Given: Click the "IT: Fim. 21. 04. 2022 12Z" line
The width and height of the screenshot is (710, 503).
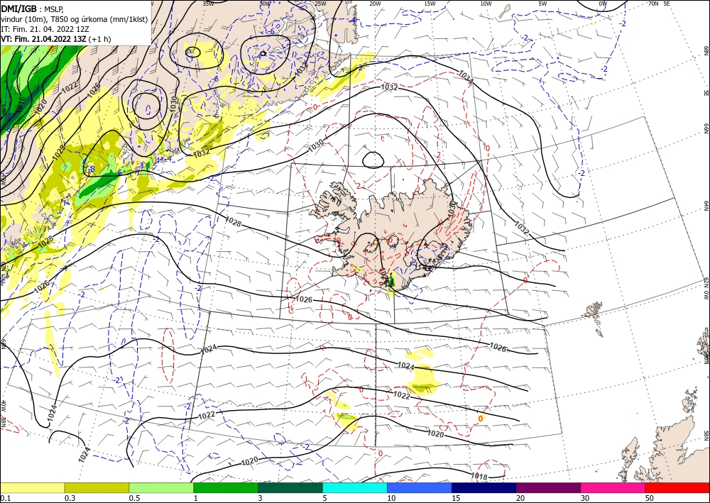Looking at the screenshot, I should click(45, 29).
